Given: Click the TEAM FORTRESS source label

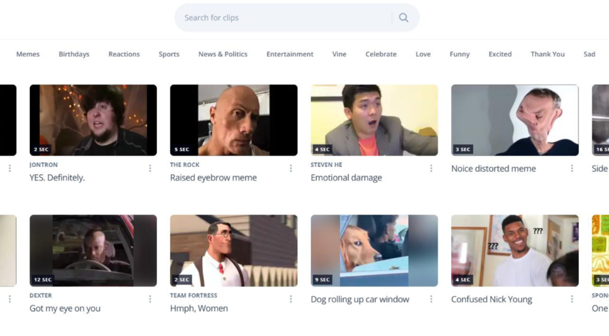Looking at the screenshot, I should click(x=194, y=295).
